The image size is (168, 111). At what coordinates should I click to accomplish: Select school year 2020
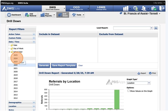click(x=15, y=72)
